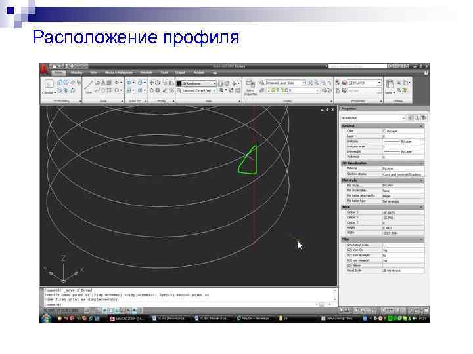
Task: Click the Cut icon in Utilities panel
Action: pyautogui.click(x=399, y=83)
